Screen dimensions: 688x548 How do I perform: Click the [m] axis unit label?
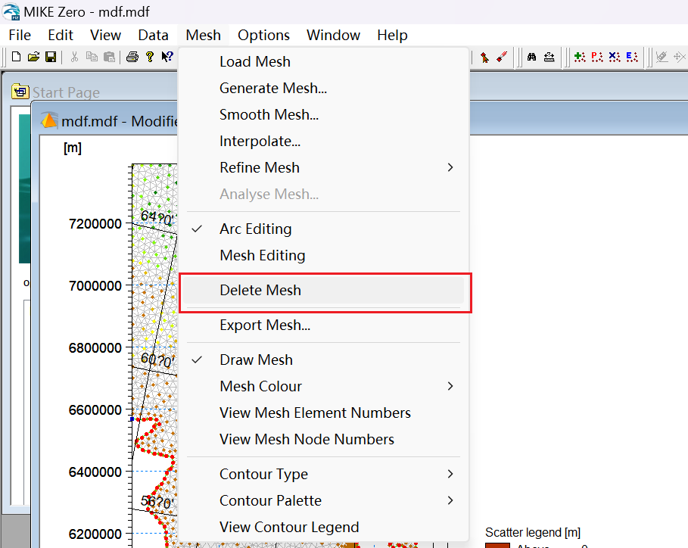click(73, 148)
